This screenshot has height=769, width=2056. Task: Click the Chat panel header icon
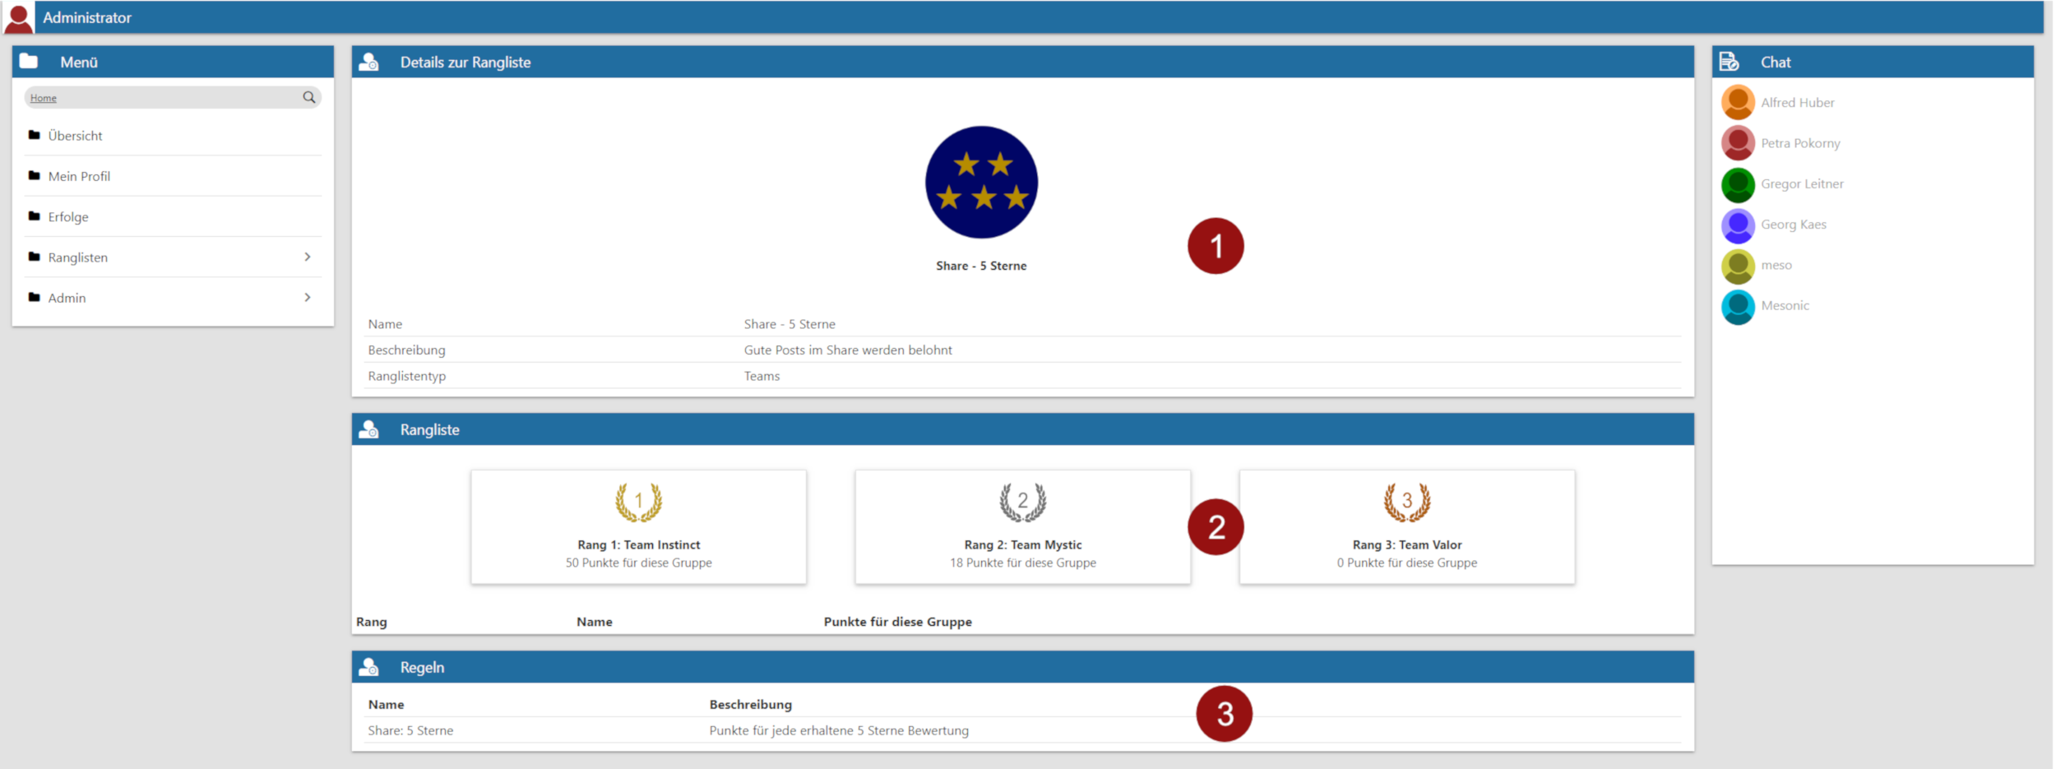pos(1729,62)
